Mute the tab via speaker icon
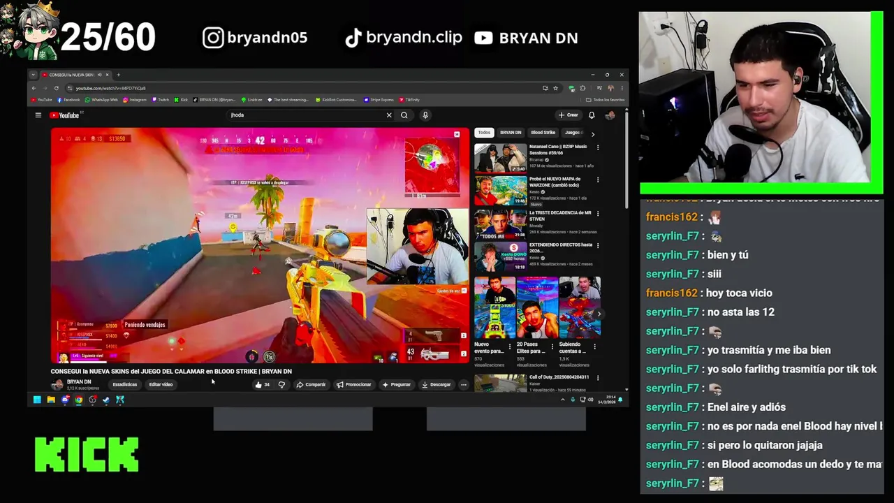The height and width of the screenshot is (503, 894). (100, 75)
